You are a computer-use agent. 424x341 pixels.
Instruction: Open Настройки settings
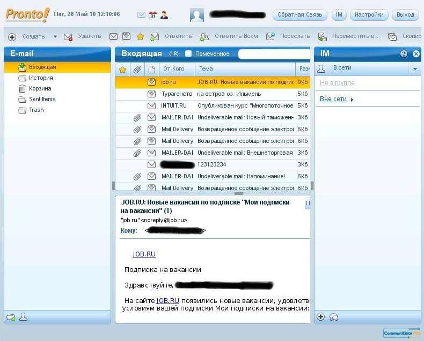(369, 14)
